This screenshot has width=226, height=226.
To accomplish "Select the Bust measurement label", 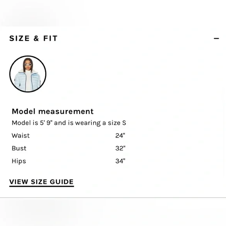I will coord(19,148).
